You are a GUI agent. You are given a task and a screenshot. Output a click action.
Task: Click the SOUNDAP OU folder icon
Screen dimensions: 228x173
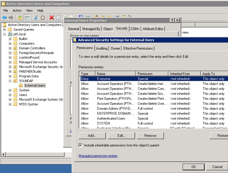click(x=15, y=81)
